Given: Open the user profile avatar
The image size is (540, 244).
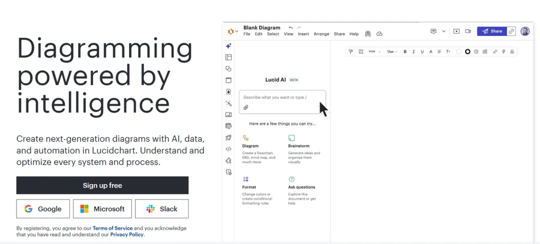Looking at the screenshot, I should 525,31.
